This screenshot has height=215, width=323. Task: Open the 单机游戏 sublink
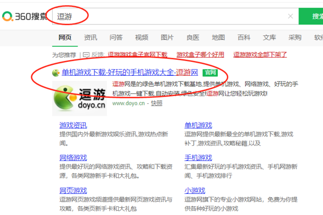[198, 125]
